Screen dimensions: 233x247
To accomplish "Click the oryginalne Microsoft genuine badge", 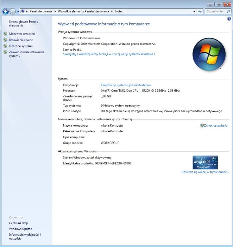I will [205, 162].
